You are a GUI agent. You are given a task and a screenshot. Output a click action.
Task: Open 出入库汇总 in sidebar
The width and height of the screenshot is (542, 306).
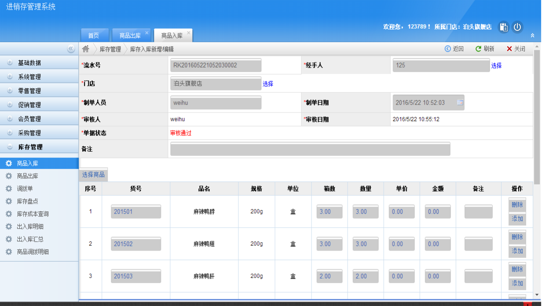(30, 239)
